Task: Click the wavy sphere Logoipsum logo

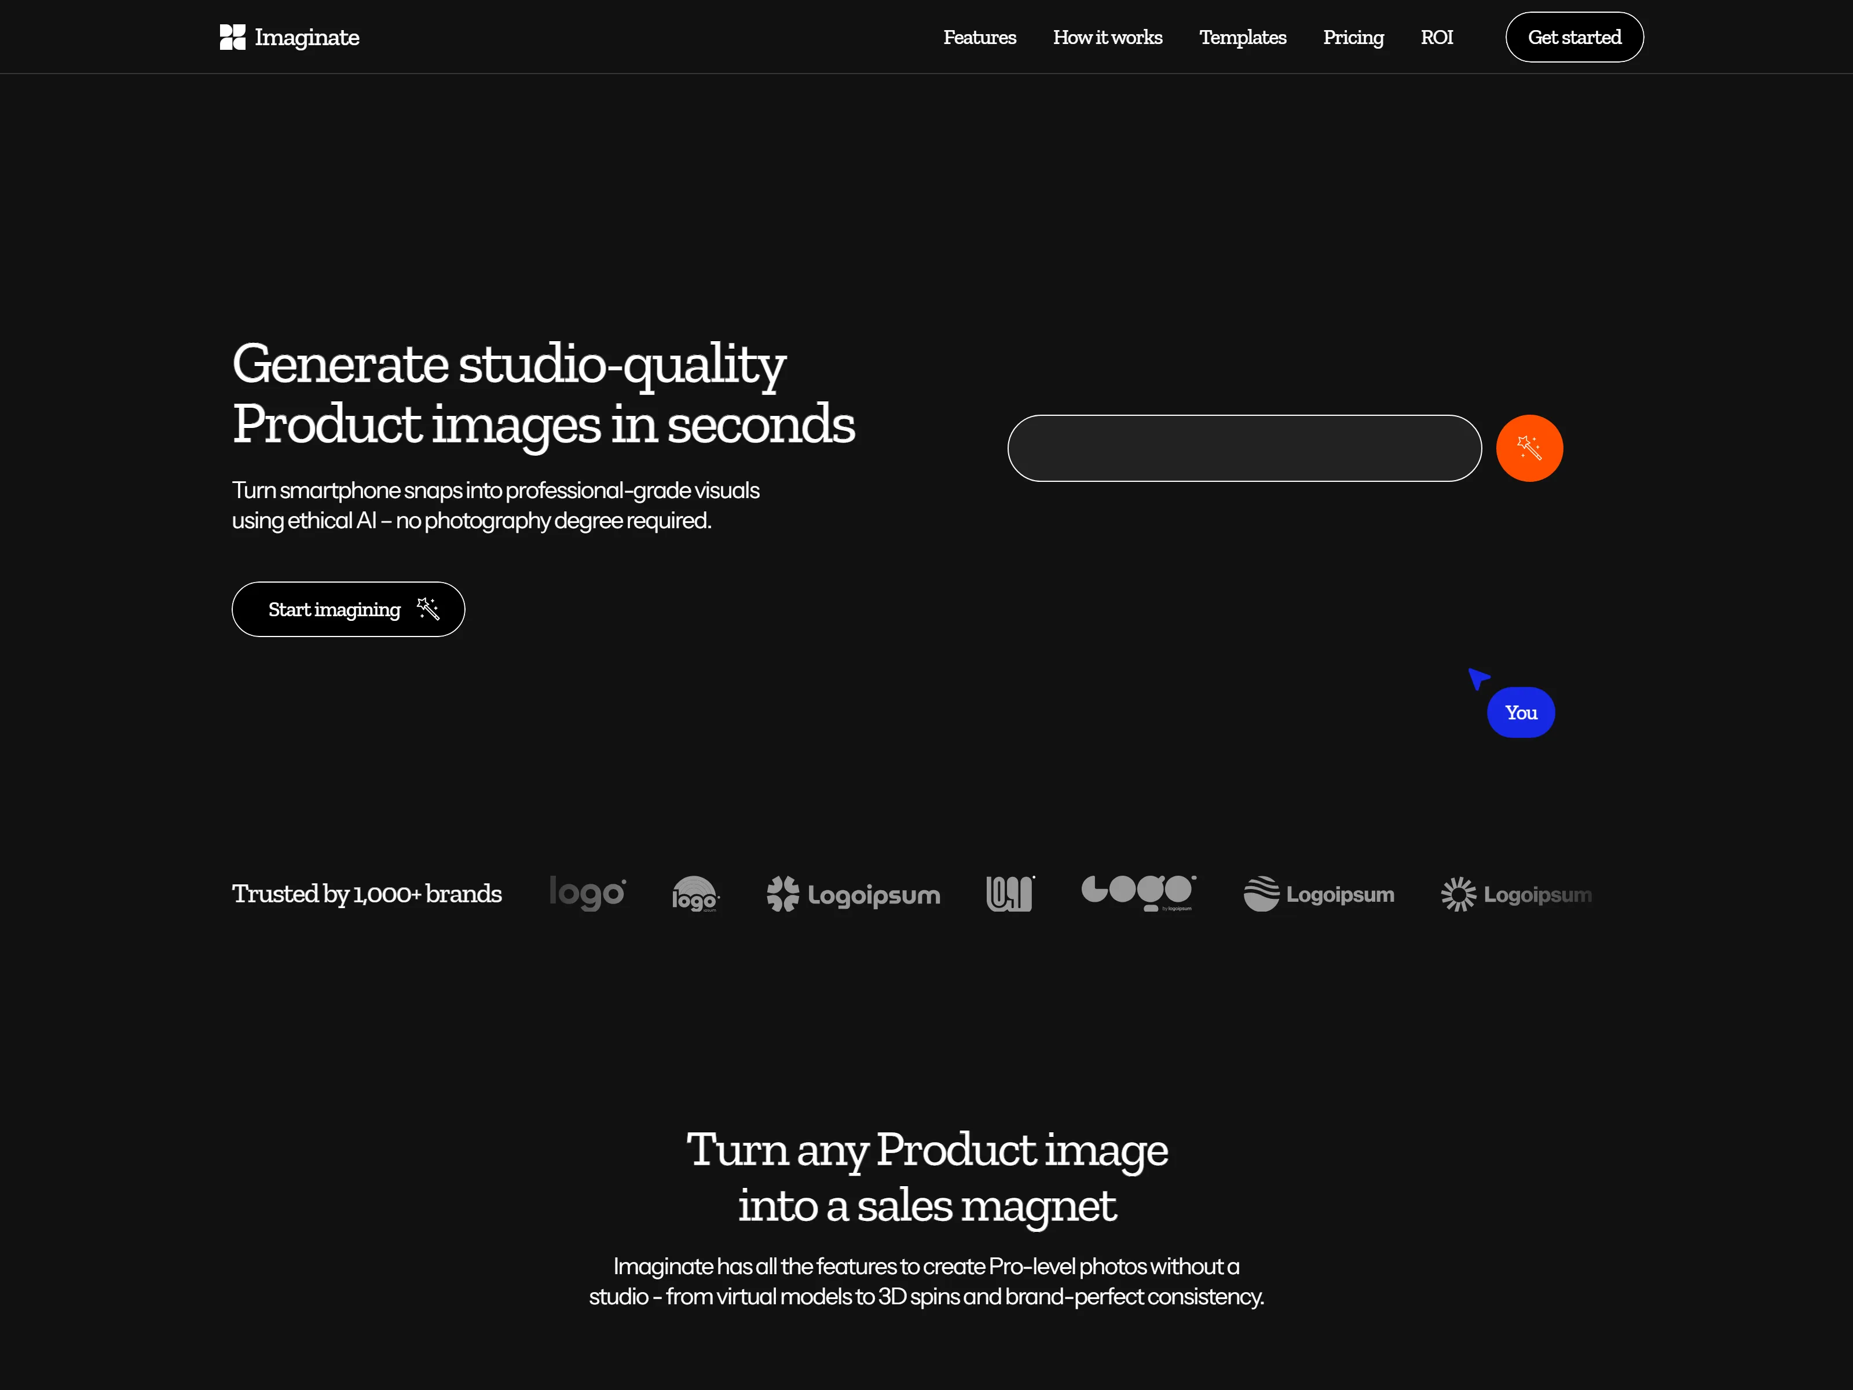Action: point(1319,894)
